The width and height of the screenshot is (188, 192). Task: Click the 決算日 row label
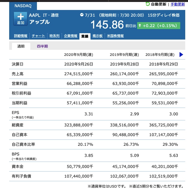(17, 64)
